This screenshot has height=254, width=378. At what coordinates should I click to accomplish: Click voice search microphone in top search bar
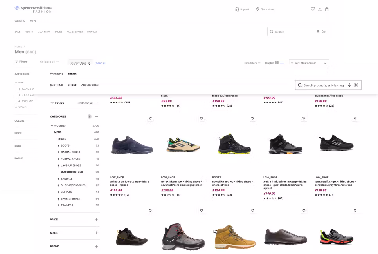[x=318, y=32]
